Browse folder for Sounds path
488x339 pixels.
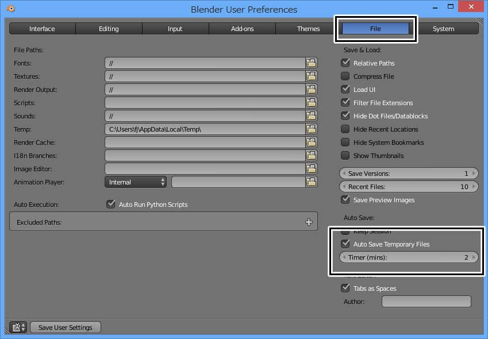(311, 116)
